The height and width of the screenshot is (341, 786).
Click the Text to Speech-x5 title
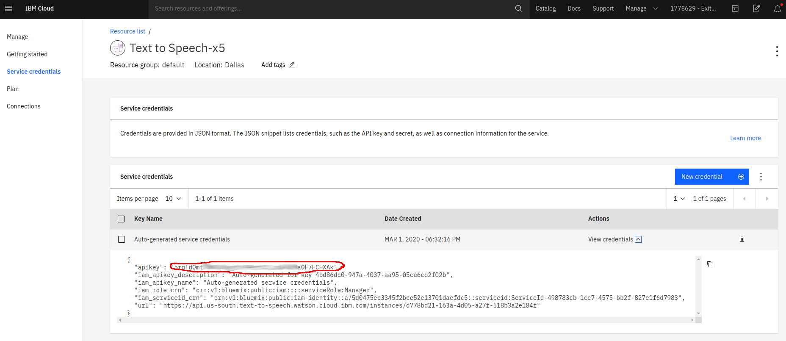point(177,48)
